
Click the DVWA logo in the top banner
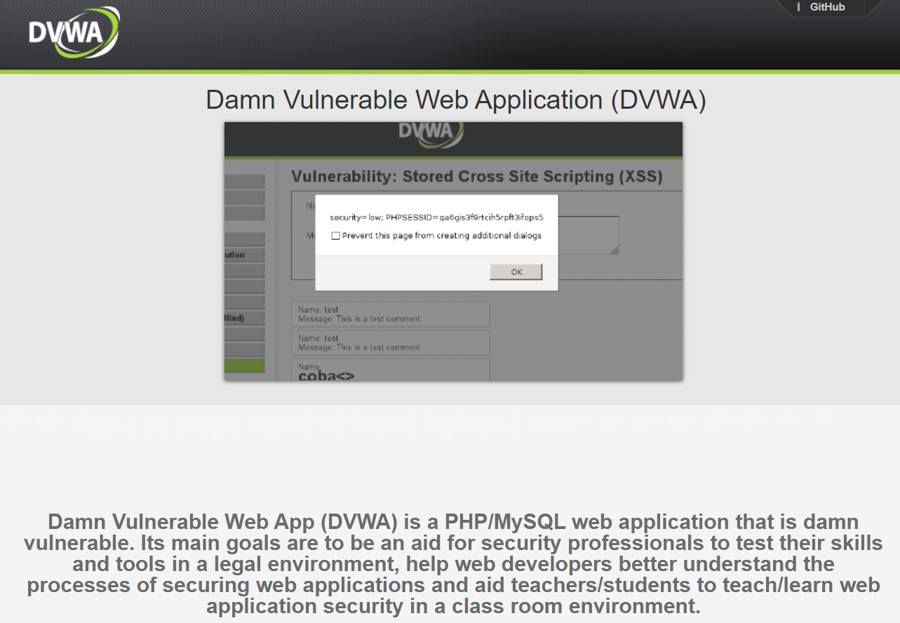[x=73, y=33]
